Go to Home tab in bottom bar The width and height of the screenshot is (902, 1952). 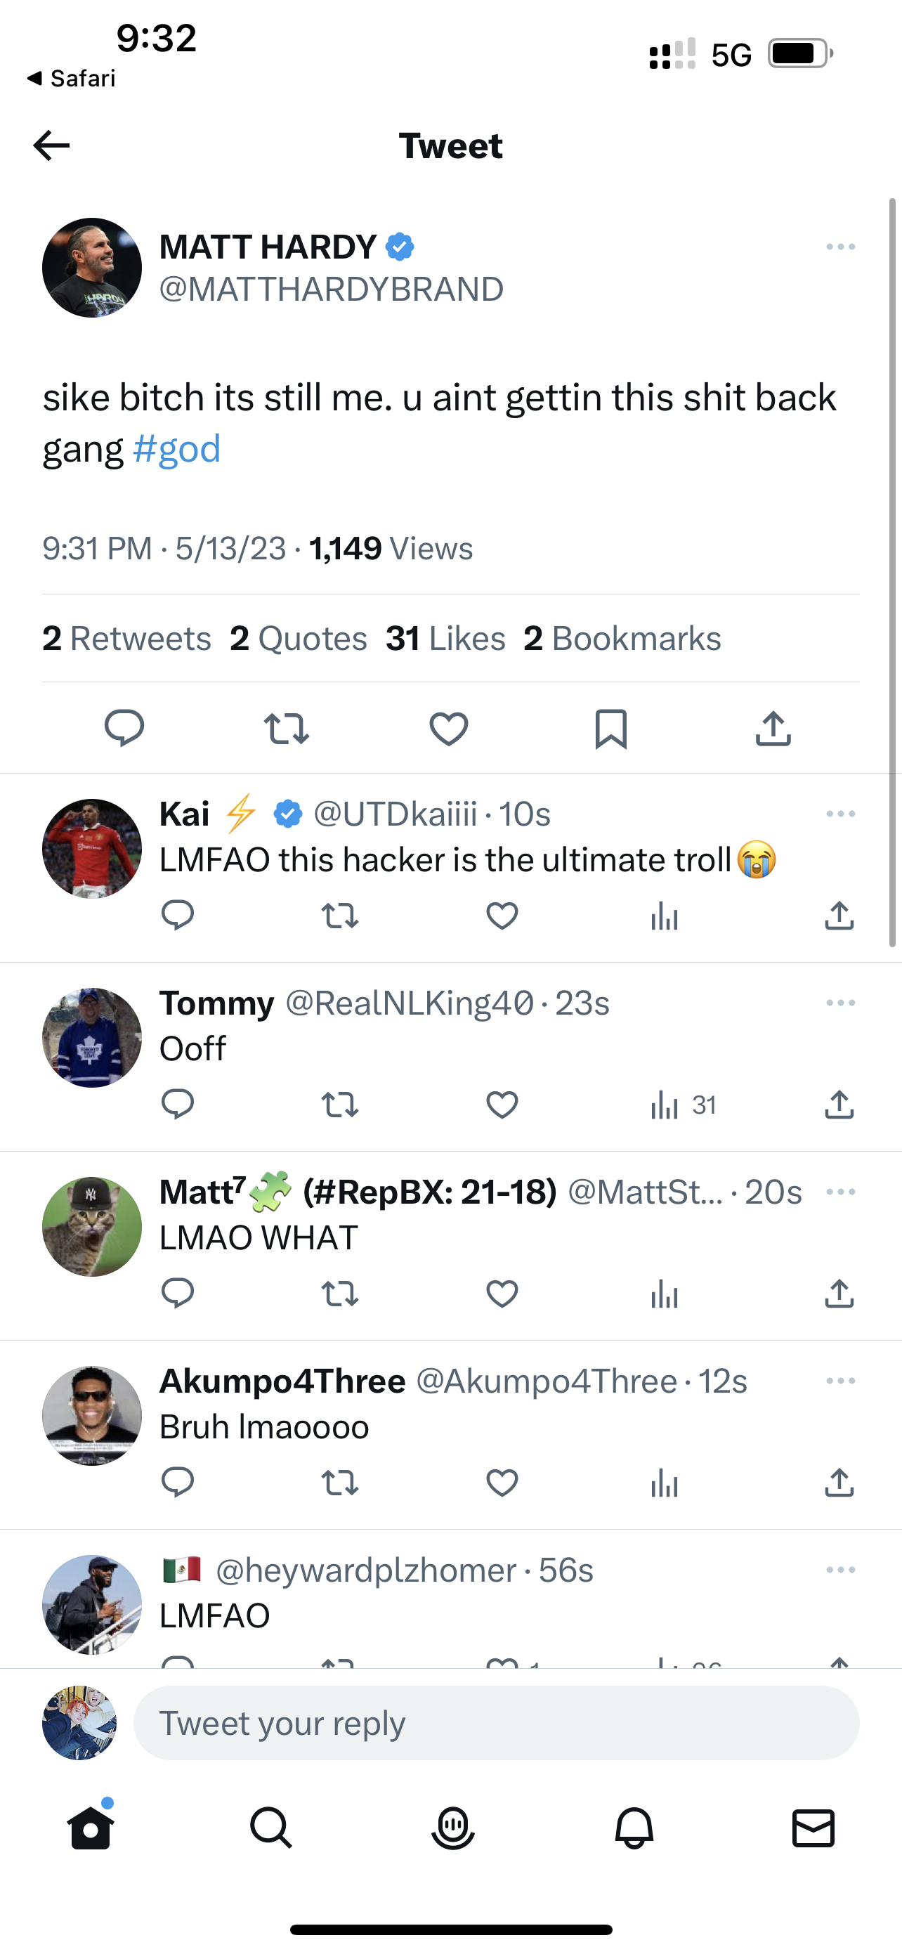coord(91,1828)
